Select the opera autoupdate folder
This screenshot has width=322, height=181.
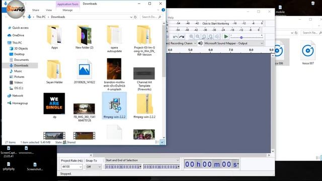tap(114, 39)
